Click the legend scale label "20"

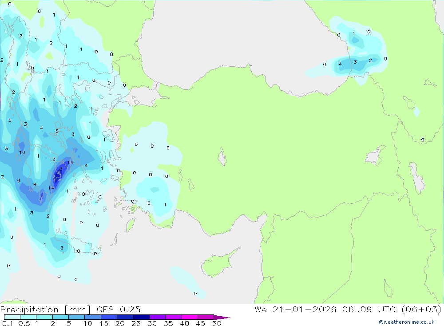[x=120, y=323]
